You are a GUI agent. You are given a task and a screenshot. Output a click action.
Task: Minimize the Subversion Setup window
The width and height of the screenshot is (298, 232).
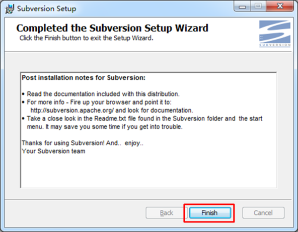(242, 7)
